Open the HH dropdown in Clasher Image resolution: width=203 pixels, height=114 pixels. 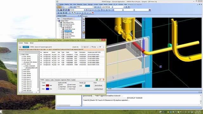click(101, 47)
